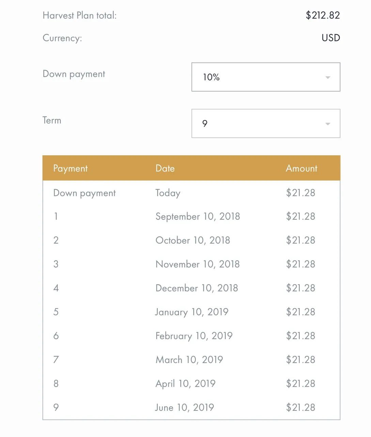Viewport: 371px width, 437px height.
Task: Click the April 10, 2019 date
Action: point(185,384)
